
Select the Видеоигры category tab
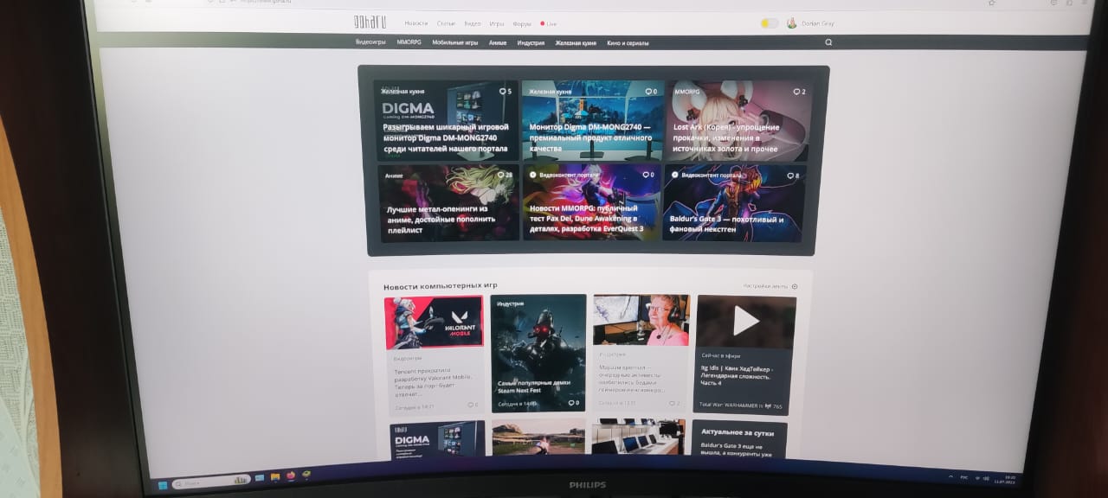tap(370, 42)
